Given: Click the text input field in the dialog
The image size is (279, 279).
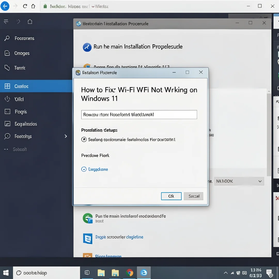Looking at the screenshot, I should click(139, 115).
